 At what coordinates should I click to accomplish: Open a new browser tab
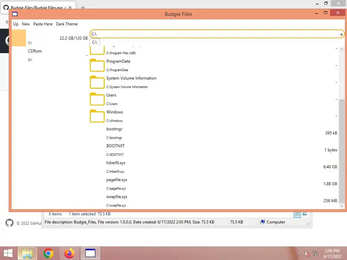pyautogui.click(x=83, y=7)
